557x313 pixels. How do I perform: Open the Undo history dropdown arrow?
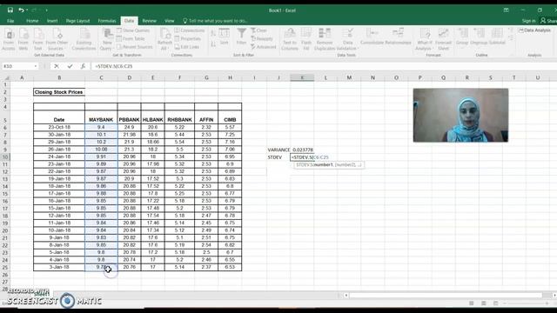27,10
